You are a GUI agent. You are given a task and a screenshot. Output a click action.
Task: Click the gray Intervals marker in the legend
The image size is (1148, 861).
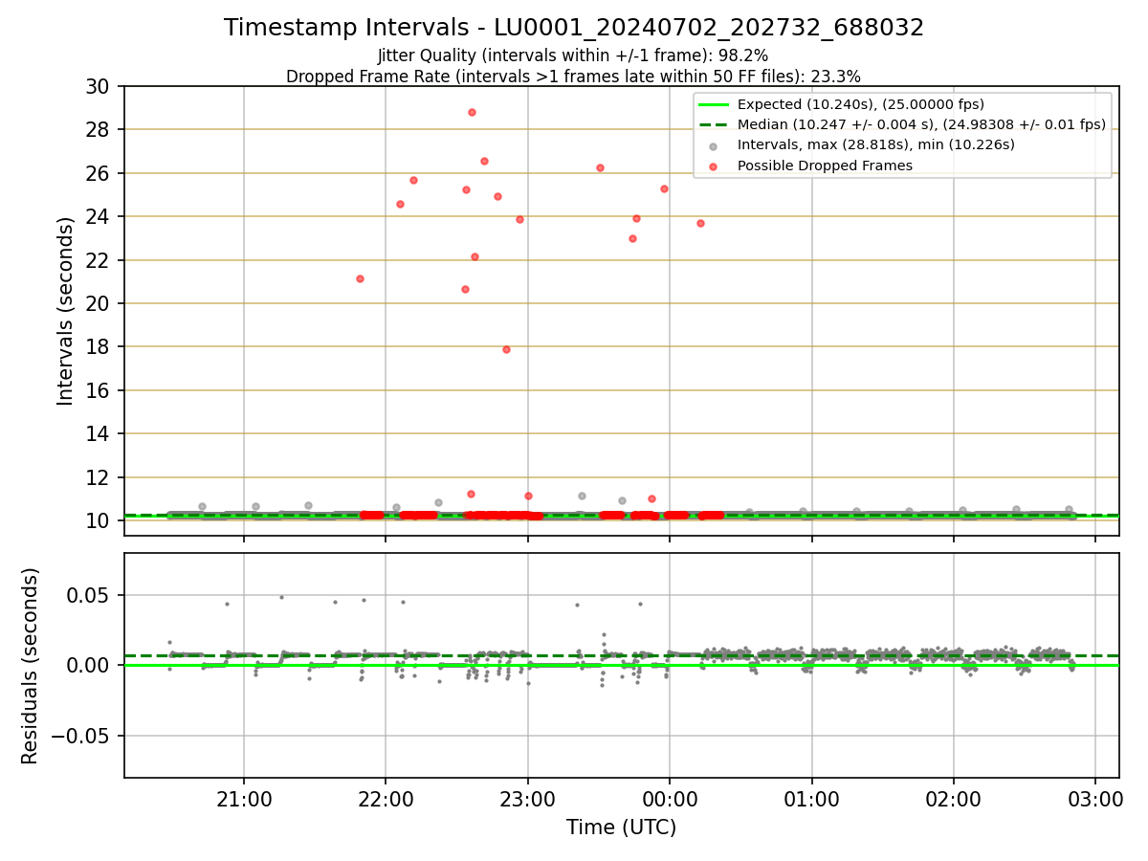coord(714,145)
